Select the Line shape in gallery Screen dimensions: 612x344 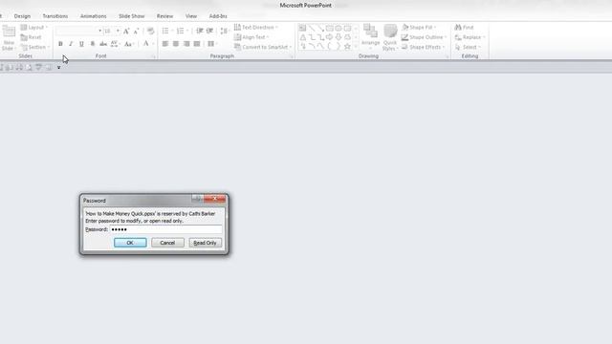point(312,28)
